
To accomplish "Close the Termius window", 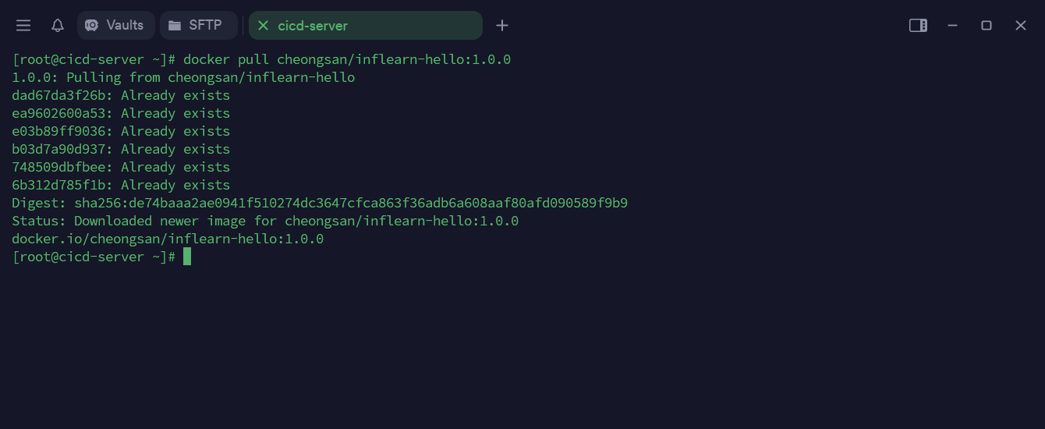I will (x=1021, y=26).
